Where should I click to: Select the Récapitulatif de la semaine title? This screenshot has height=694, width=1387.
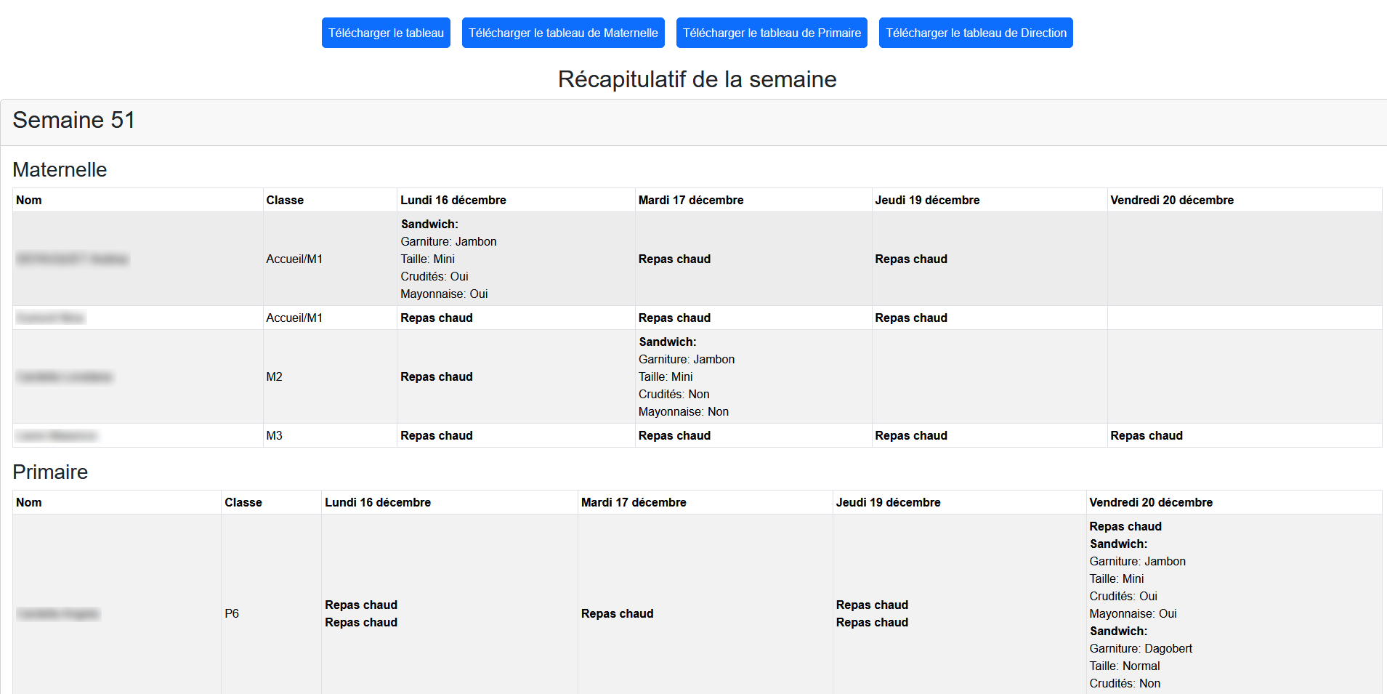pos(697,79)
